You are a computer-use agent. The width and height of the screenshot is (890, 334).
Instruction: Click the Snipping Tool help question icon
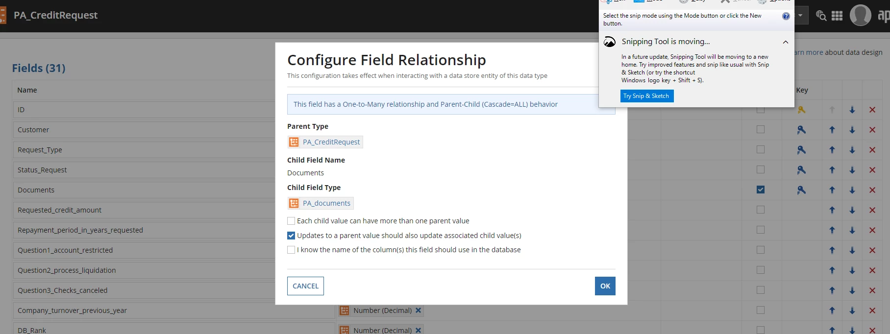786,16
